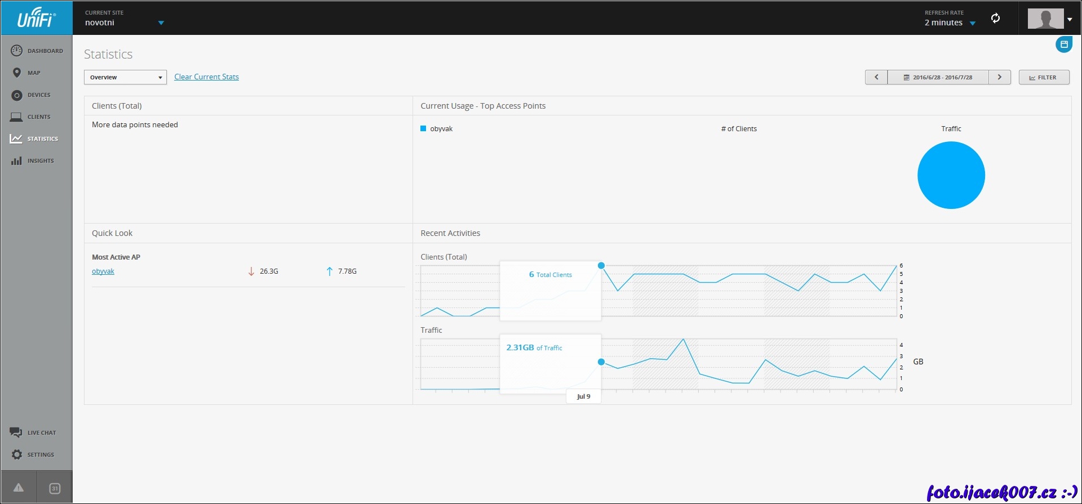Screen dimensions: 1082x504
Task: Open the Overview statistics dropdown
Action: point(125,77)
